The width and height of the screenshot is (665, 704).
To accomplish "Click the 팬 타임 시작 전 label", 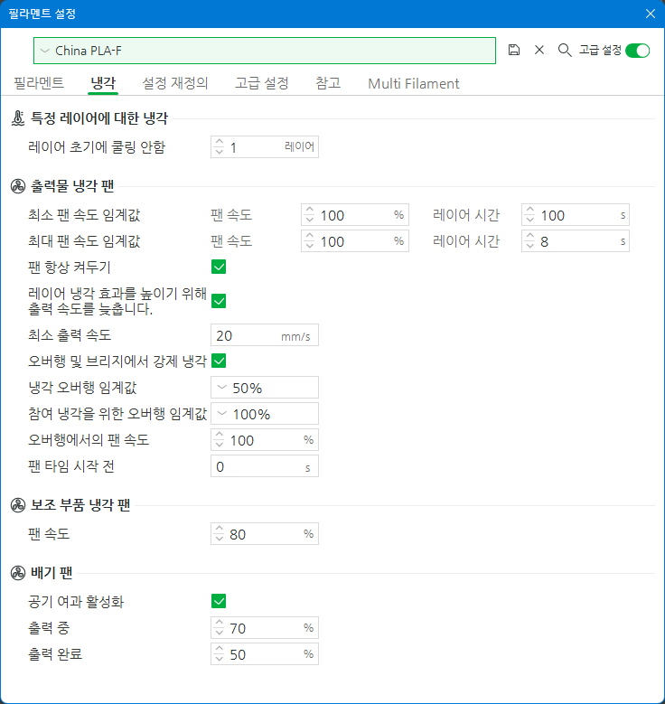I will (71, 466).
